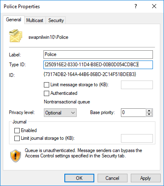Click into the Label text field
The width and height of the screenshot is (164, 186).
[x=98, y=54]
